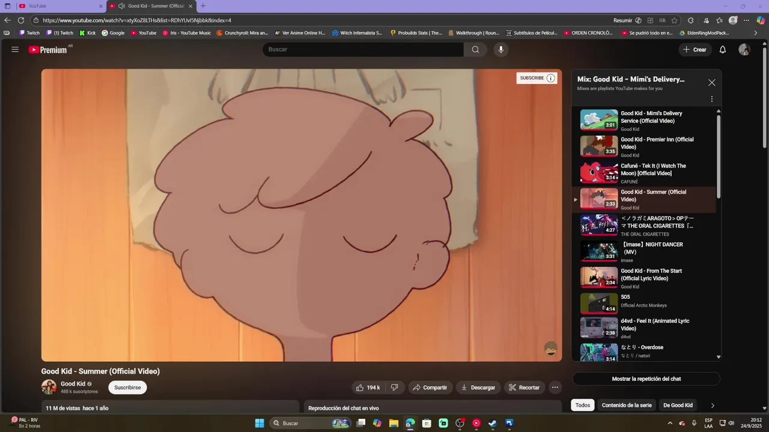
Task: Close the Mix playlist panel
Action: click(712, 83)
